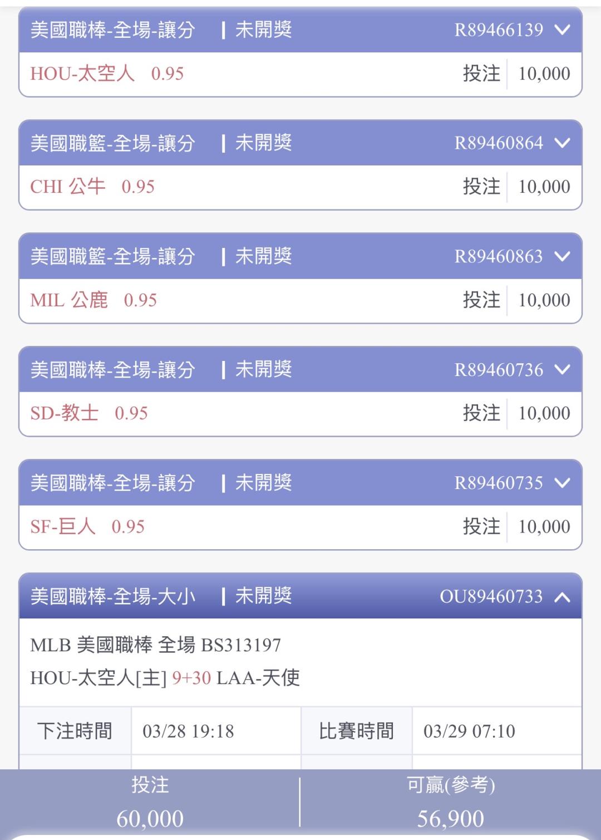Click bet ID R89466139 text
The width and height of the screenshot is (601, 840).
(x=499, y=30)
